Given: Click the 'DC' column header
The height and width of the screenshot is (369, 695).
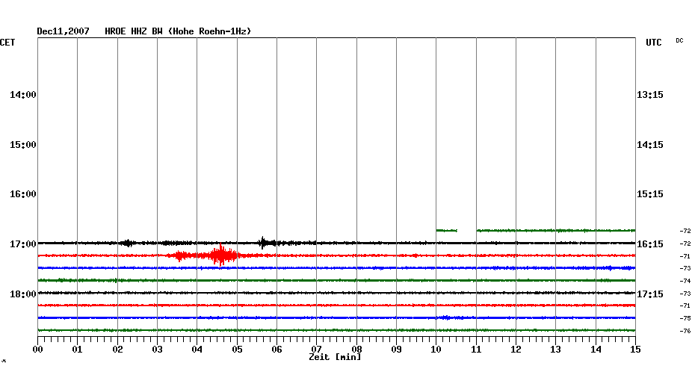Looking at the screenshot, I should pyautogui.click(x=679, y=41).
